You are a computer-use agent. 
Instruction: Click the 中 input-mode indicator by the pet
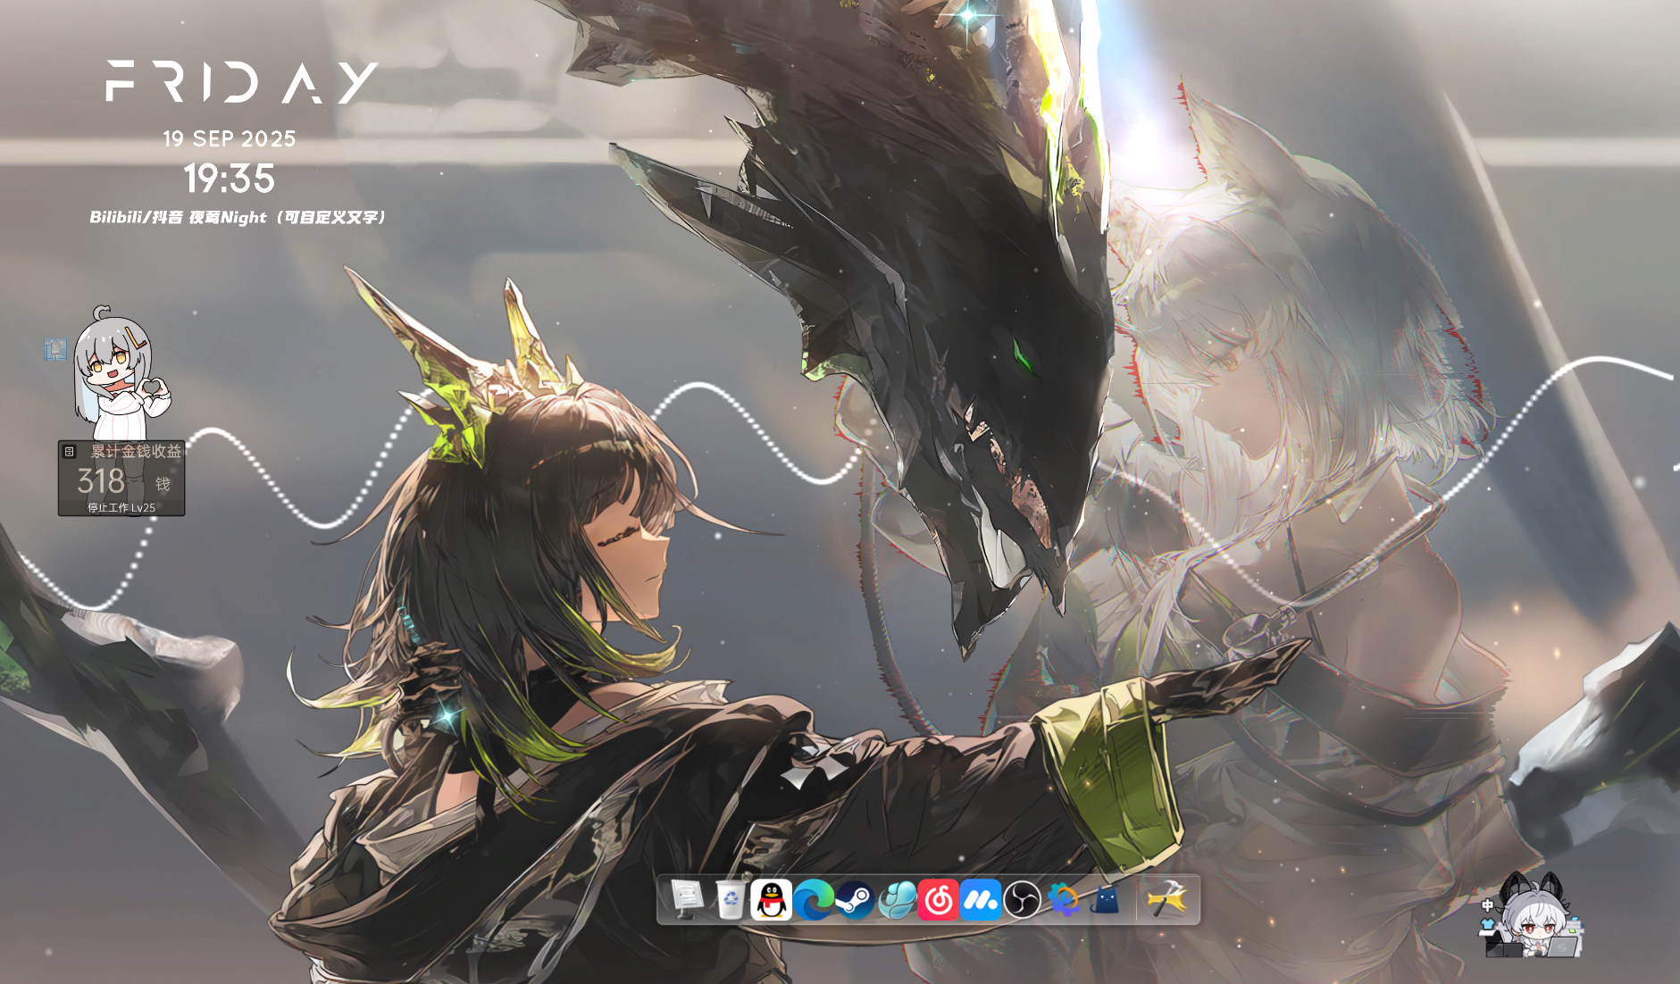pyautogui.click(x=1487, y=905)
